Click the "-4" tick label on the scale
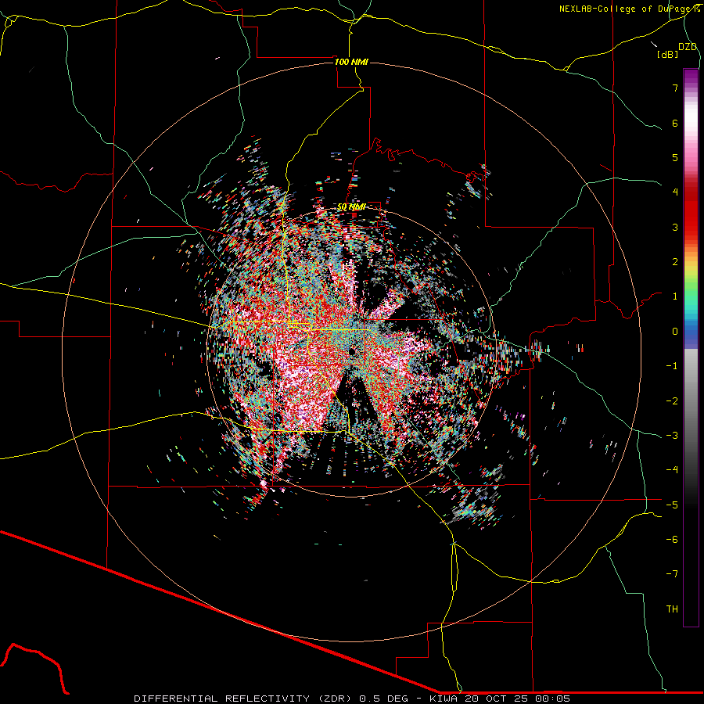 tap(672, 470)
